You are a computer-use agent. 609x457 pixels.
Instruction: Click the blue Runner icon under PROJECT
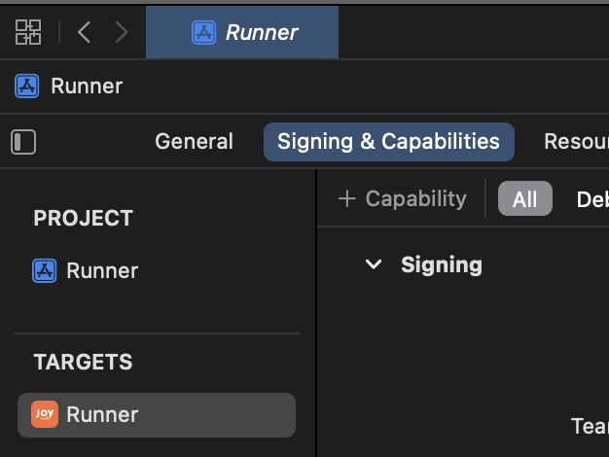tap(45, 270)
